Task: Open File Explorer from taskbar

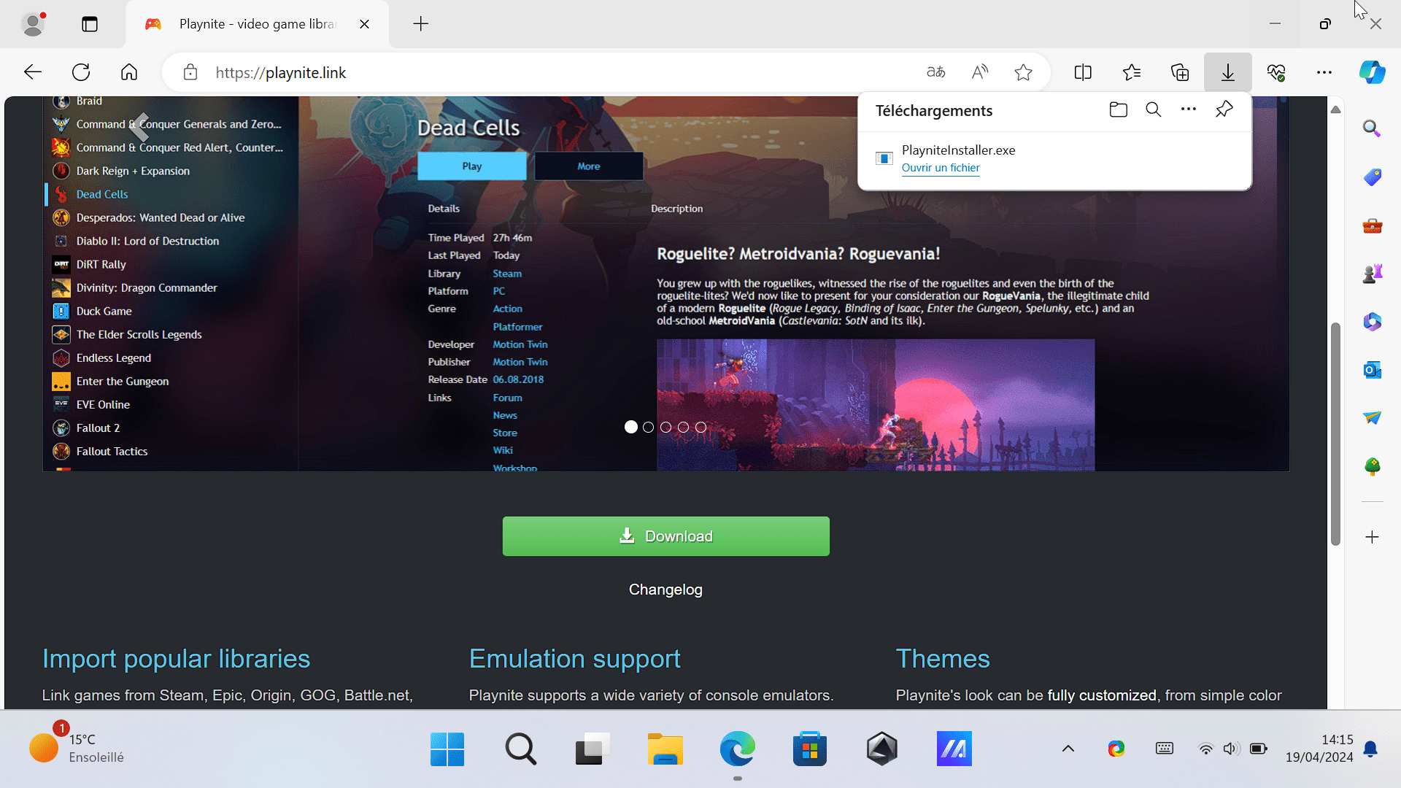Action: point(665,749)
